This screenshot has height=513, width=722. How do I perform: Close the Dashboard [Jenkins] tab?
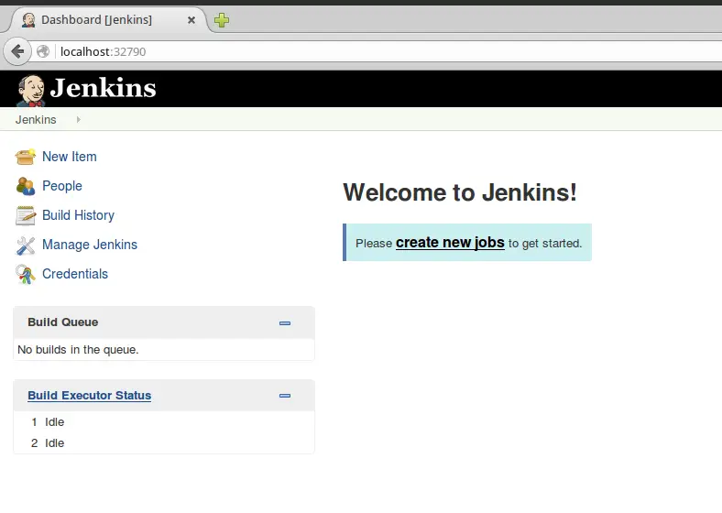click(191, 20)
